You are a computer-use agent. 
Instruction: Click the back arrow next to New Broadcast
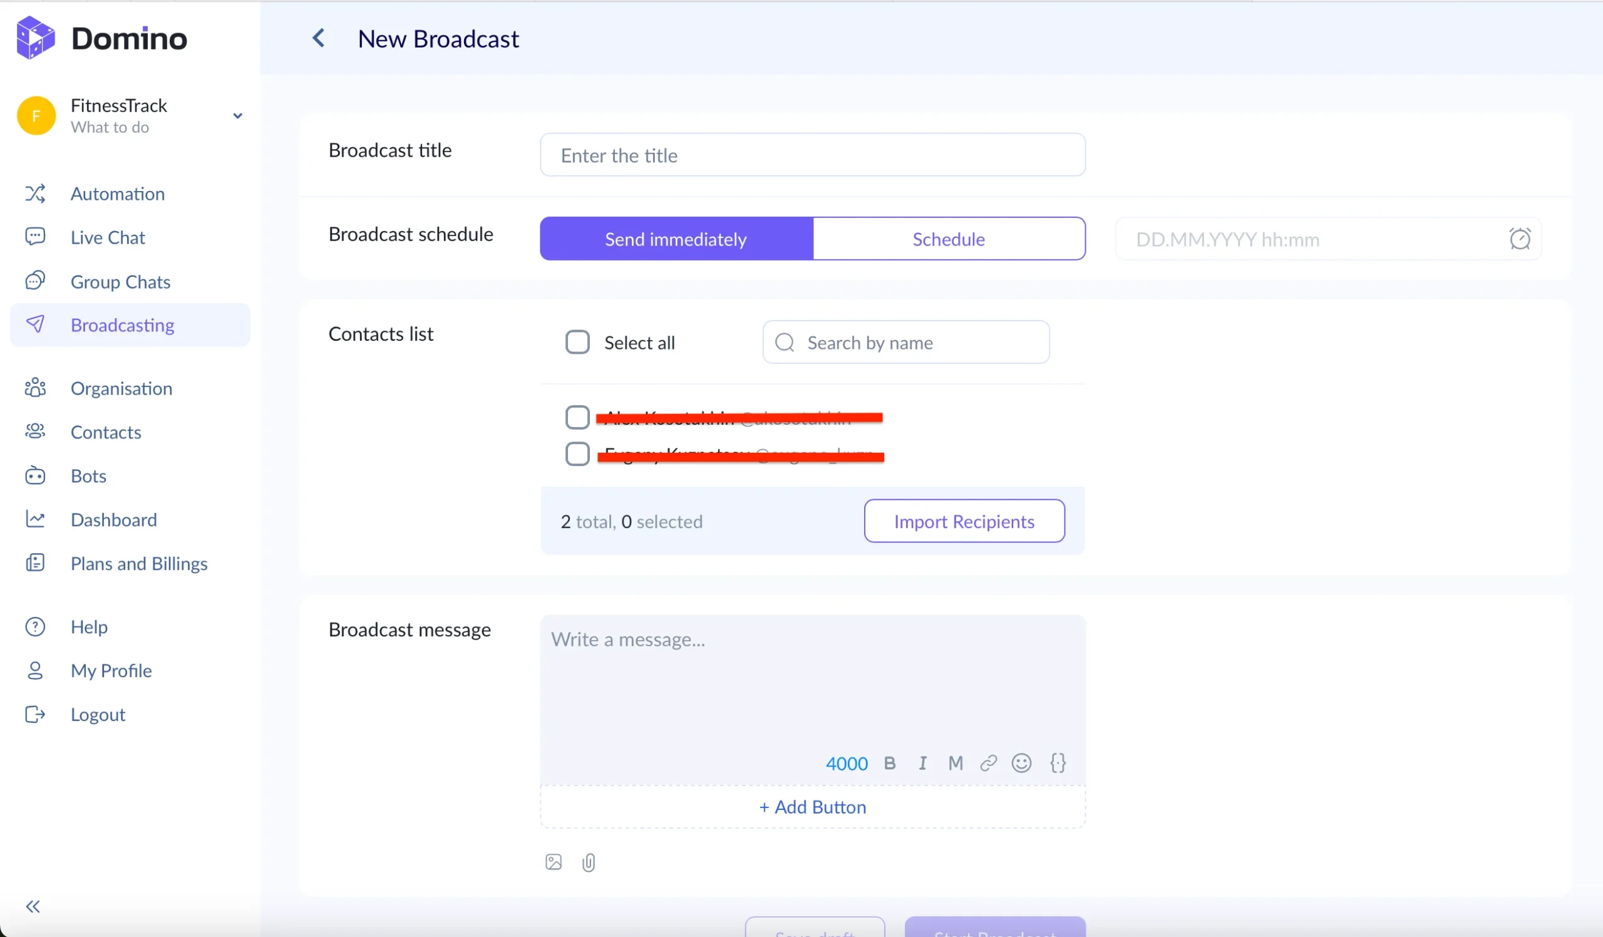[x=320, y=38]
